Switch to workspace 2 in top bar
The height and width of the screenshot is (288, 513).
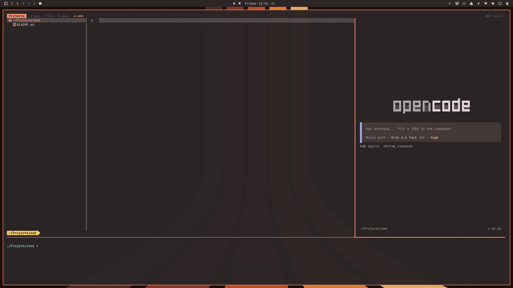click(17, 4)
